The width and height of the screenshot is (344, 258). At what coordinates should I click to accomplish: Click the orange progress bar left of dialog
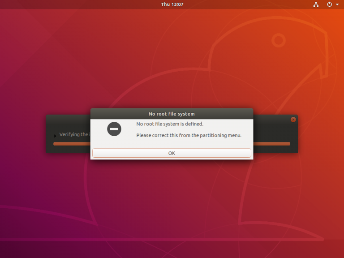(x=72, y=144)
